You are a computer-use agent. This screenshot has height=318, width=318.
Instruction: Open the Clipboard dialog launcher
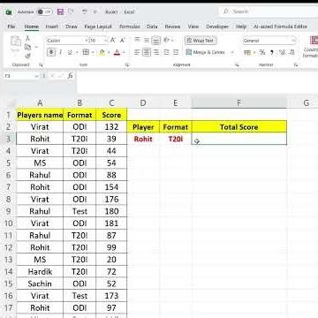coord(41,64)
